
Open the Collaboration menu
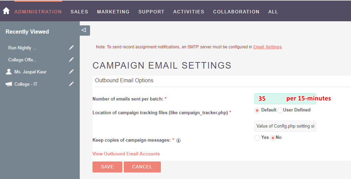point(236,12)
